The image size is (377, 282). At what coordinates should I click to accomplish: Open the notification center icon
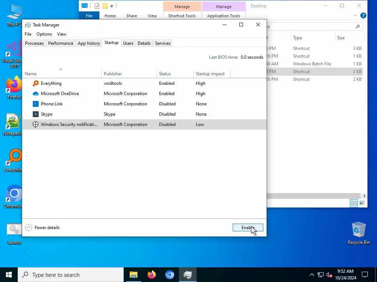click(365, 275)
